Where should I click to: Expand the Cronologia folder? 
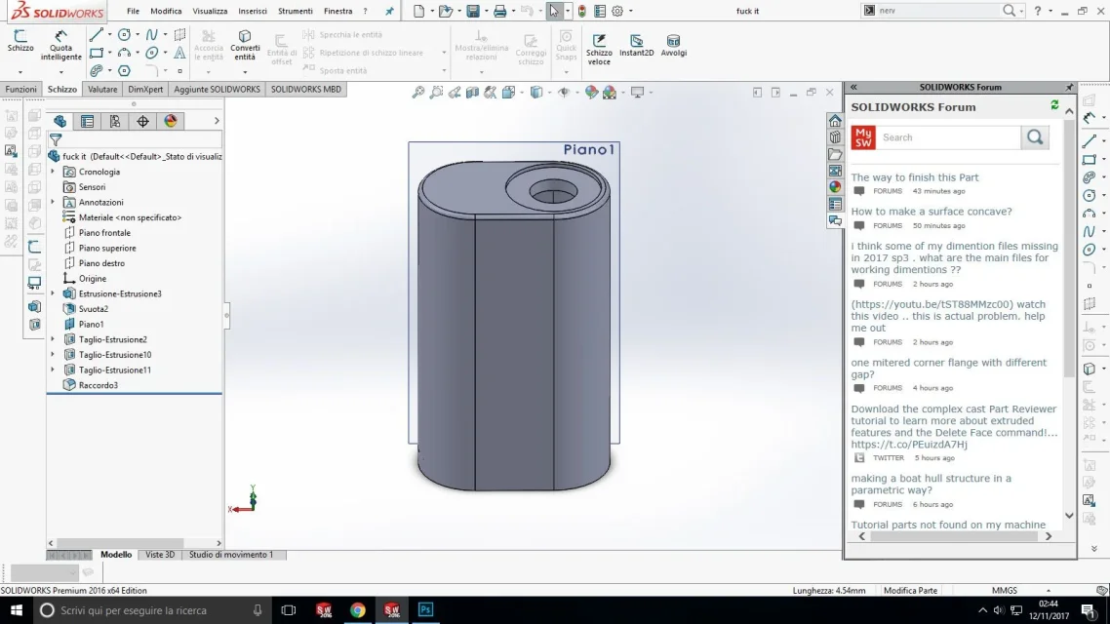[53, 172]
